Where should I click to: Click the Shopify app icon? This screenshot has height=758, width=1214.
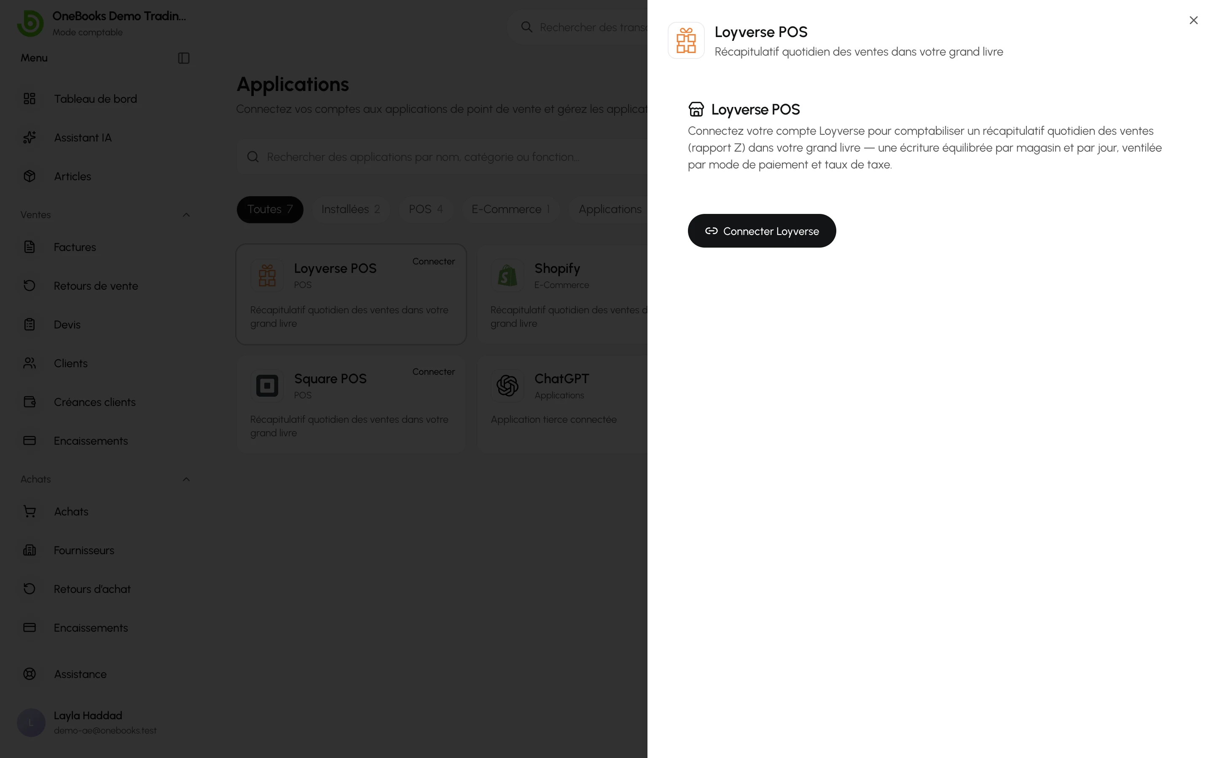click(507, 275)
